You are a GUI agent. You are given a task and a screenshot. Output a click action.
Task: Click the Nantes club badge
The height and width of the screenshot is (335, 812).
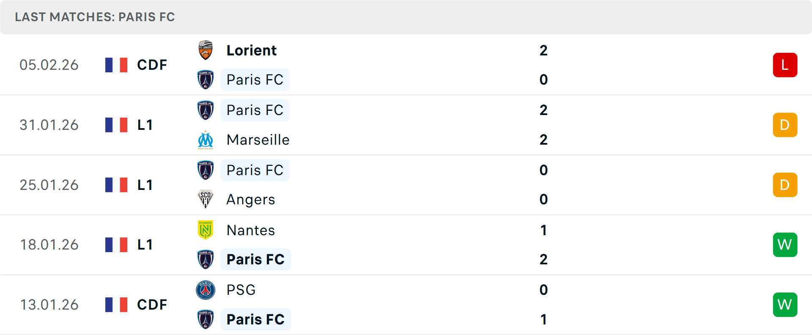206,230
